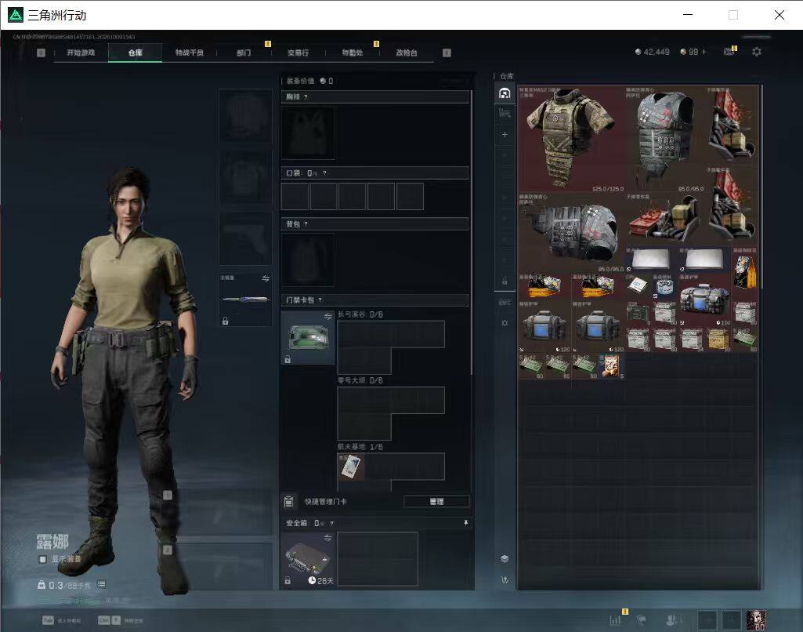Click the stack layers icon beside warehouse
The width and height of the screenshot is (803, 632).
coord(505,559)
